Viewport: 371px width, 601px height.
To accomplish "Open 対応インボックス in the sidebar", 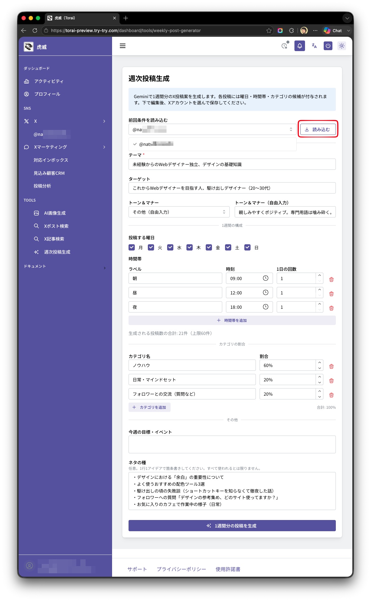I will point(51,160).
